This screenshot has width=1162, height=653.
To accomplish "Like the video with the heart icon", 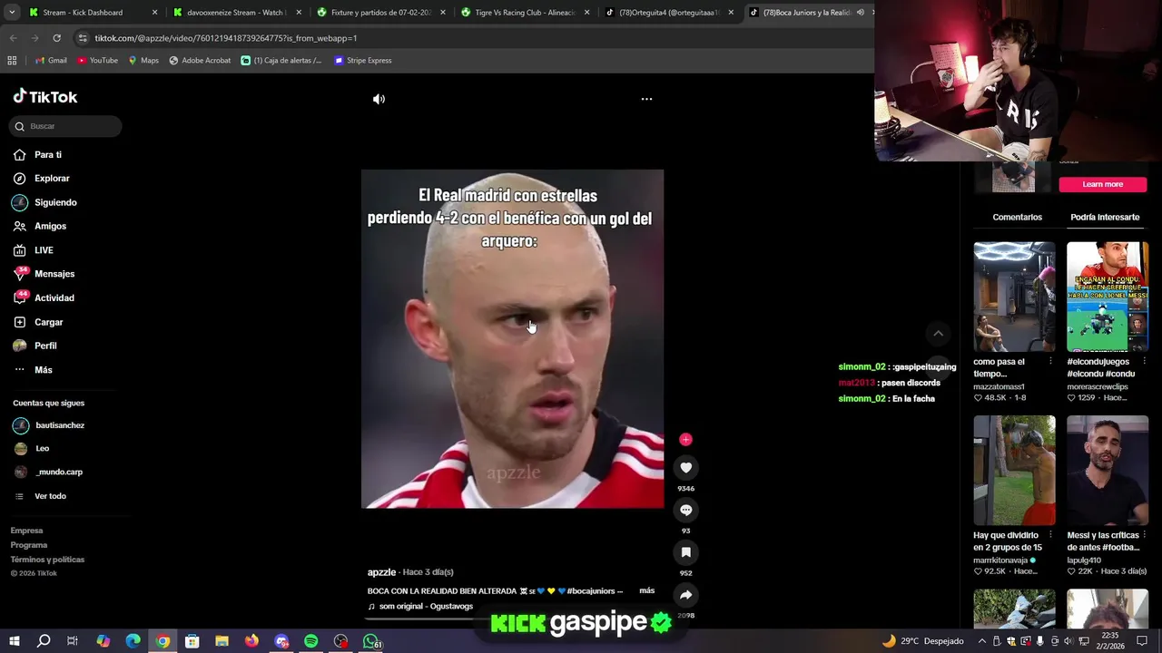I will coord(685,468).
